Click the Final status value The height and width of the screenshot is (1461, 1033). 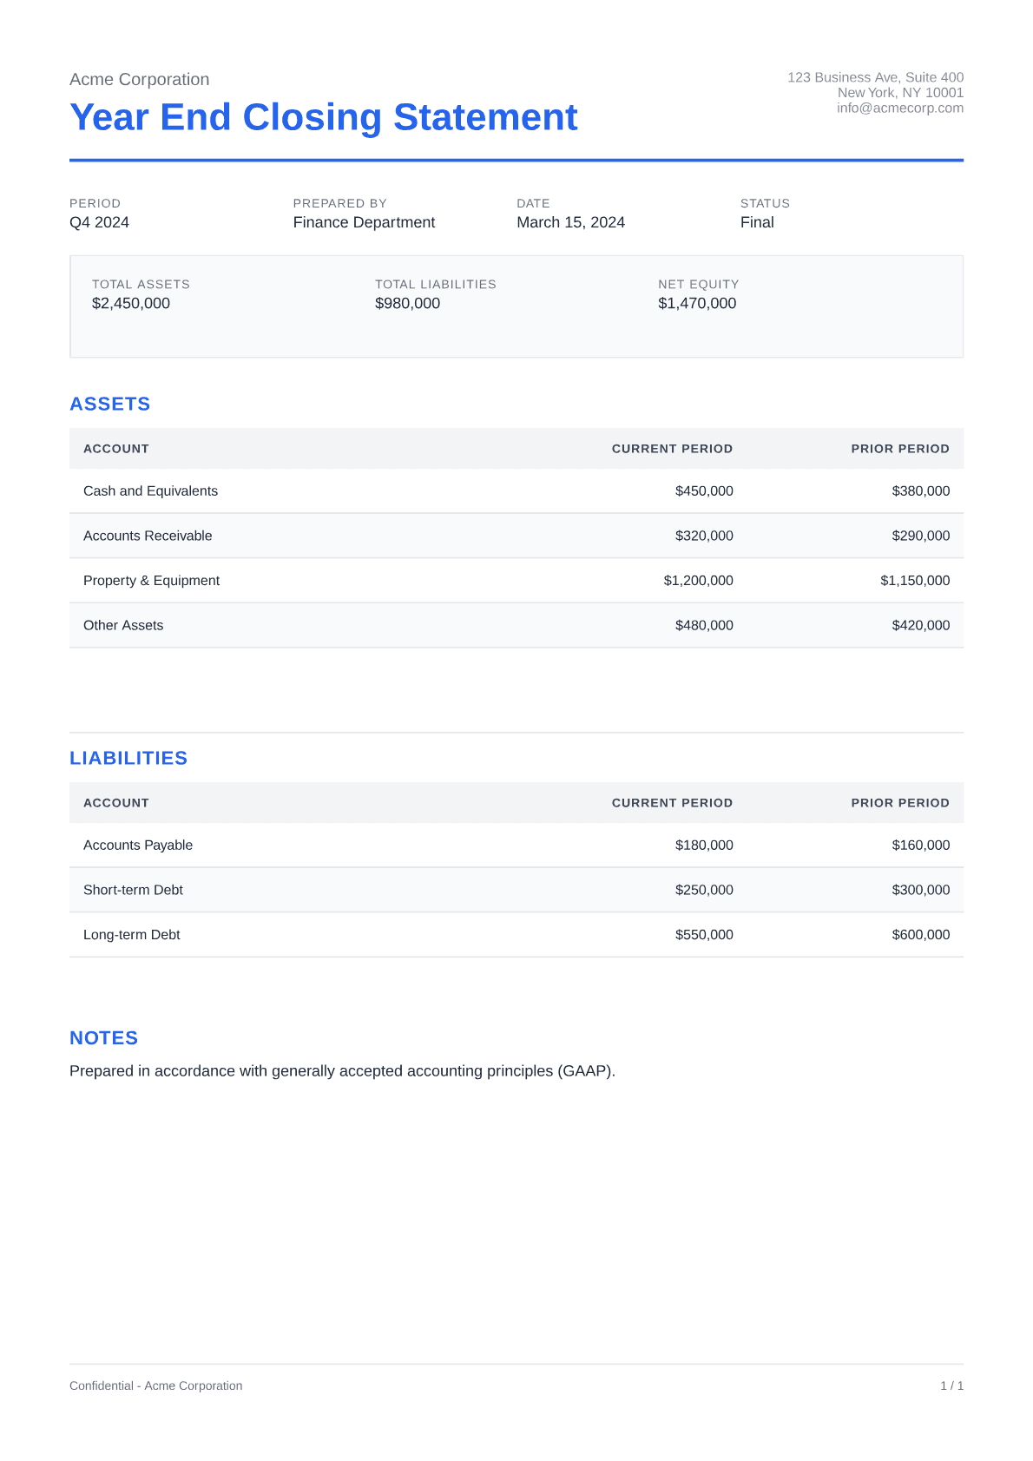(756, 222)
